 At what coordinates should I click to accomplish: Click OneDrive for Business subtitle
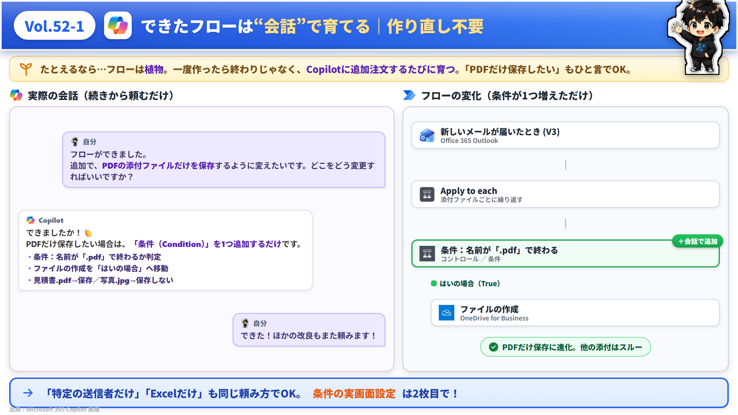point(494,318)
